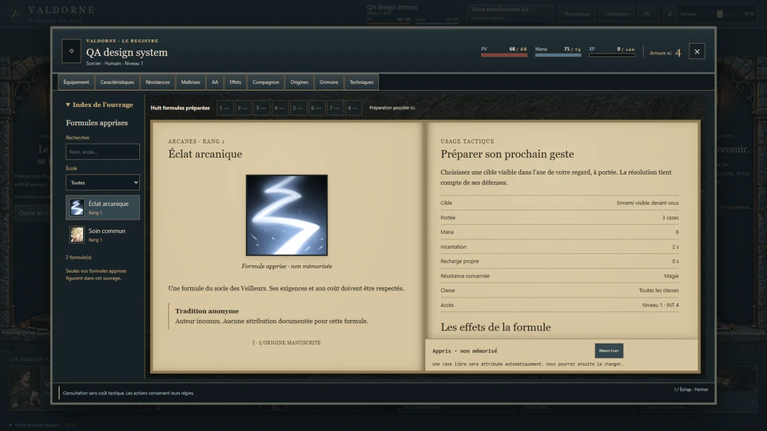
Task: Click the 'Préparation possible ici.' note
Action: coord(392,108)
